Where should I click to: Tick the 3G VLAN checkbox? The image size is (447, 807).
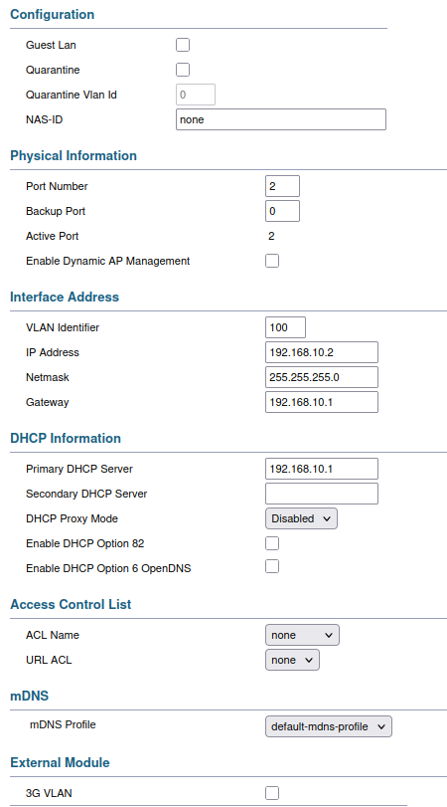272,793
